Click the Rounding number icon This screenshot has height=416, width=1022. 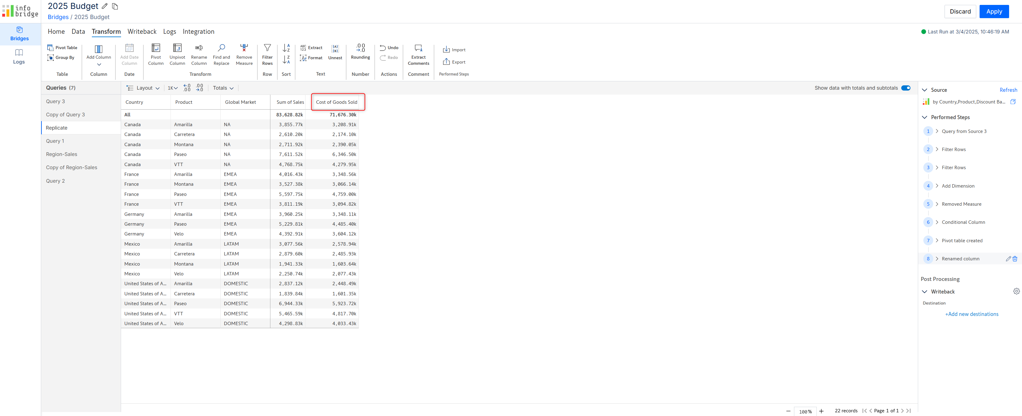tap(360, 49)
